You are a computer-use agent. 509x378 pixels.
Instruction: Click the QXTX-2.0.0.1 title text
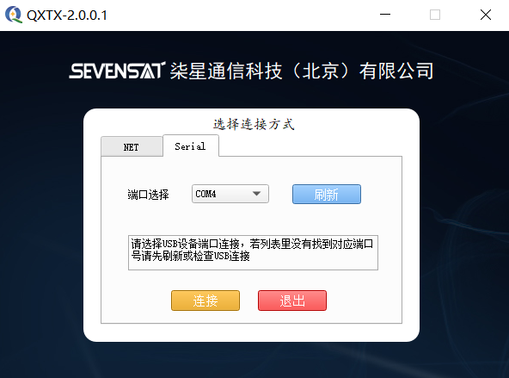(x=67, y=15)
